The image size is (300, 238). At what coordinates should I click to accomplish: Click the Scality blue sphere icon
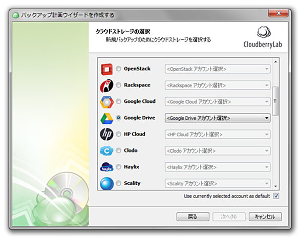tap(107, 183)
